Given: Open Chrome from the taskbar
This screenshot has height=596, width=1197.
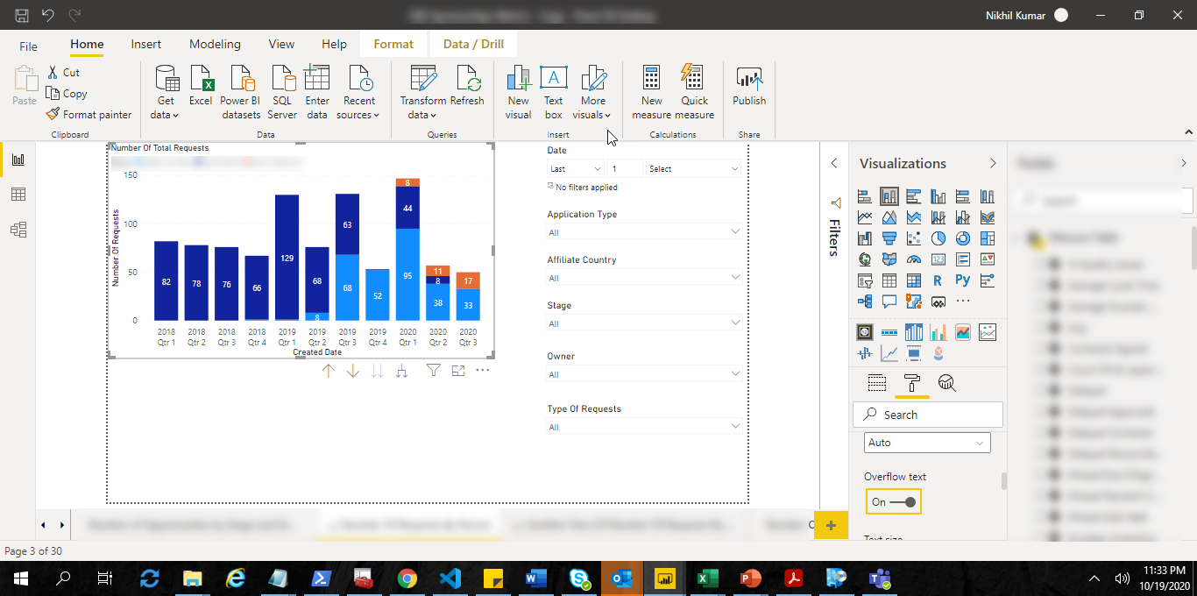Looking at the screenshot, I should 407,578.
